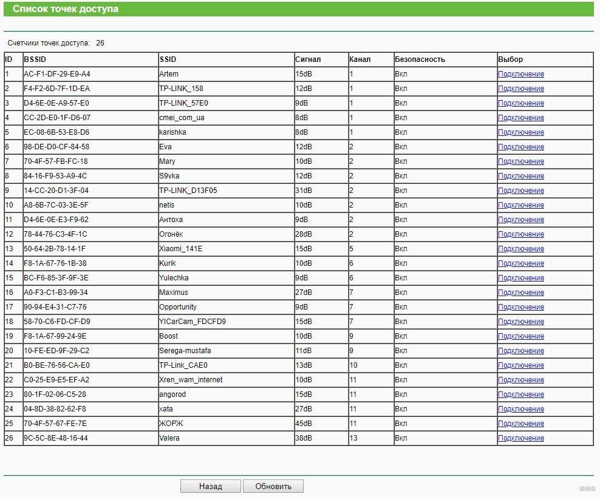Select Подключение in the cmei_com_ua row
This screenshot has width=600, height=497.
coord(520,118)
